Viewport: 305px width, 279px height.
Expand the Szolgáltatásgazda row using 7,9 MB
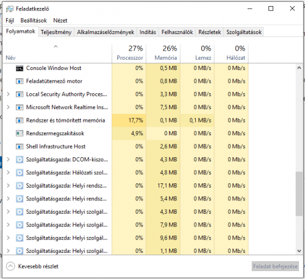click(8, 225)
